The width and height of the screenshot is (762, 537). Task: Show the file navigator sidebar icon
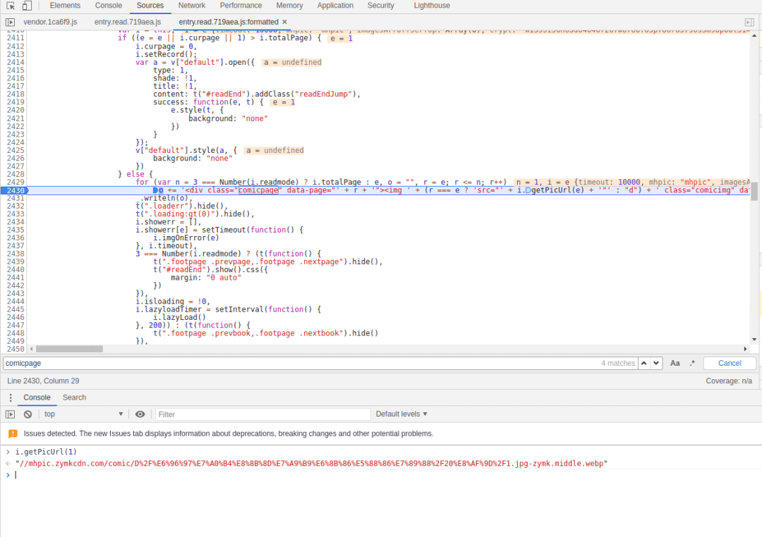(x=10, y=22)
